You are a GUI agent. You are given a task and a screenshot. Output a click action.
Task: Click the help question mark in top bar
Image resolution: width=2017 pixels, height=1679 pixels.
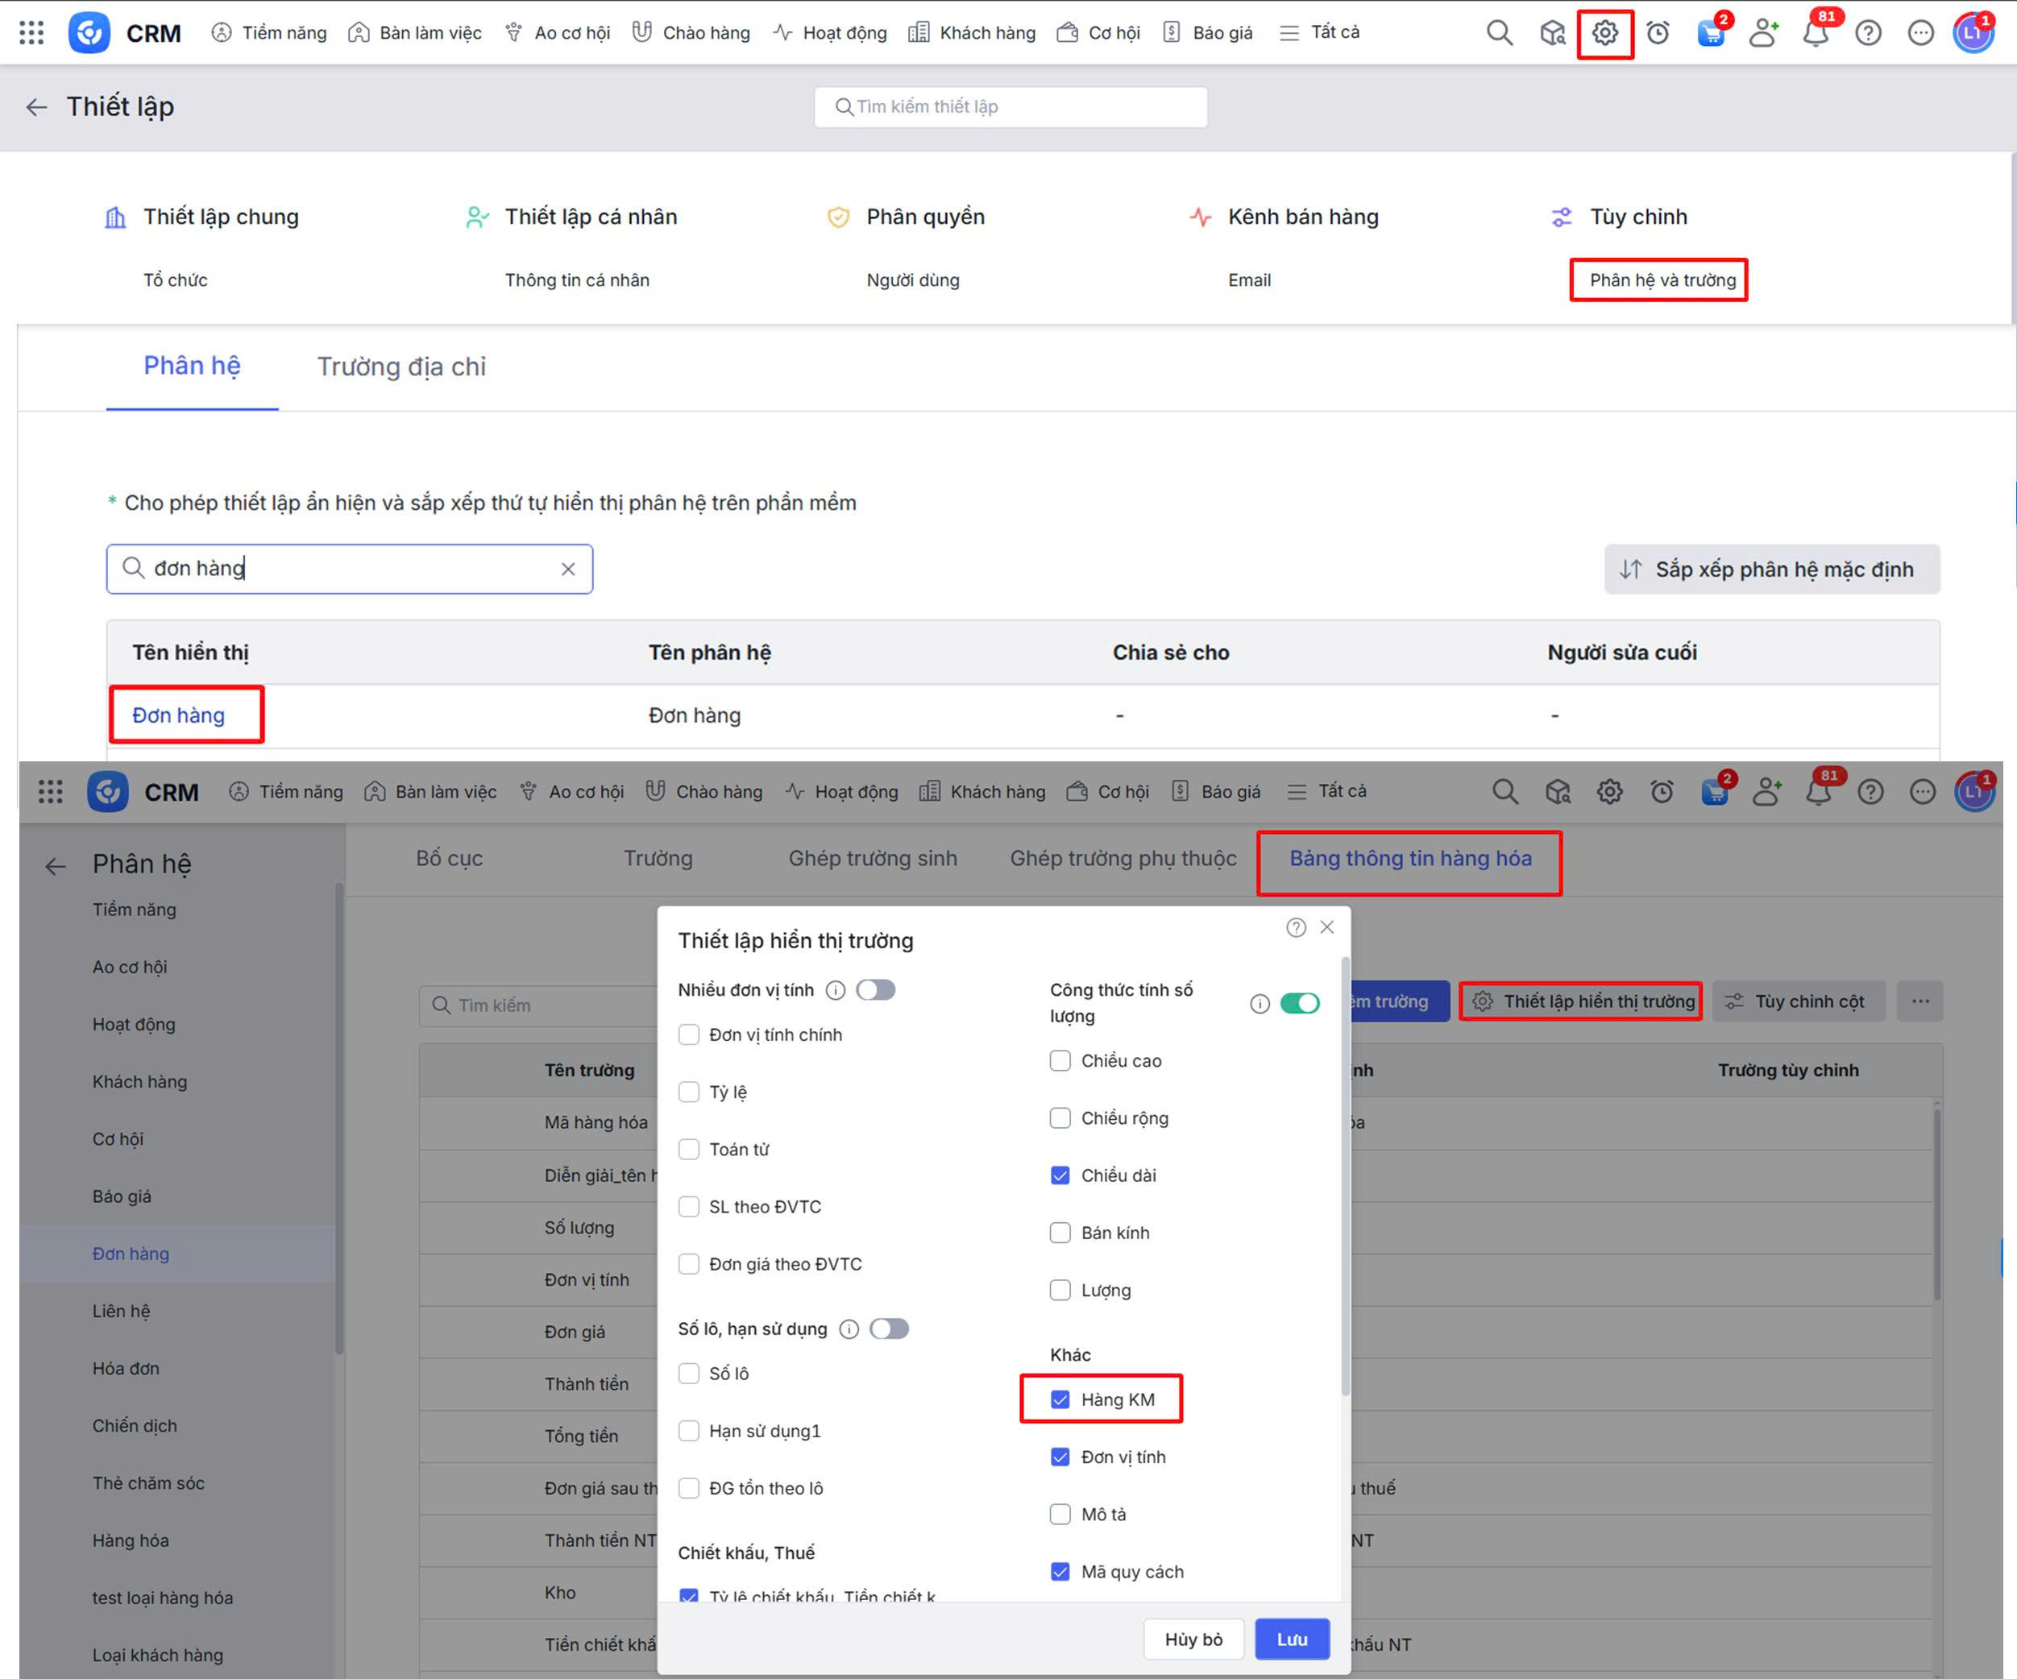click(1867, 33)
